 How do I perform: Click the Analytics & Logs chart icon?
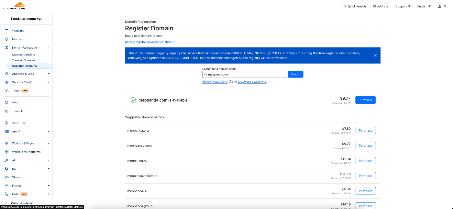6,74
